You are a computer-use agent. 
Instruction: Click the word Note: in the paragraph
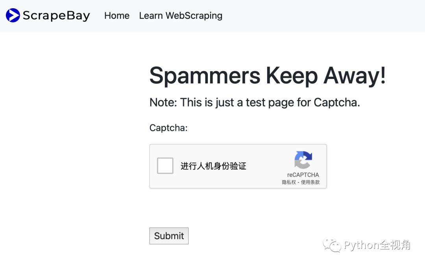pyautogui.click(x=163, y=103)
